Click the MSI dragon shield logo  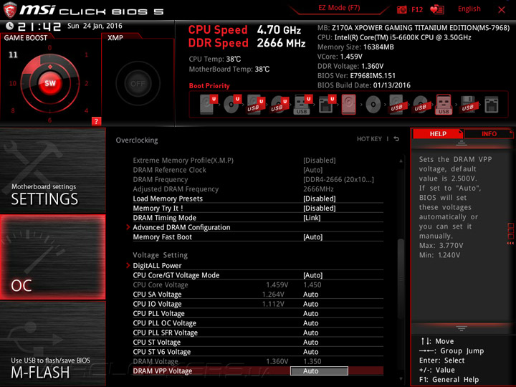coord(9,10)
